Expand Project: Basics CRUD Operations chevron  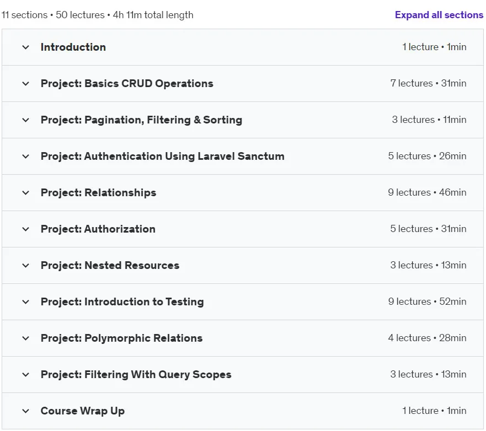[26, 84]
